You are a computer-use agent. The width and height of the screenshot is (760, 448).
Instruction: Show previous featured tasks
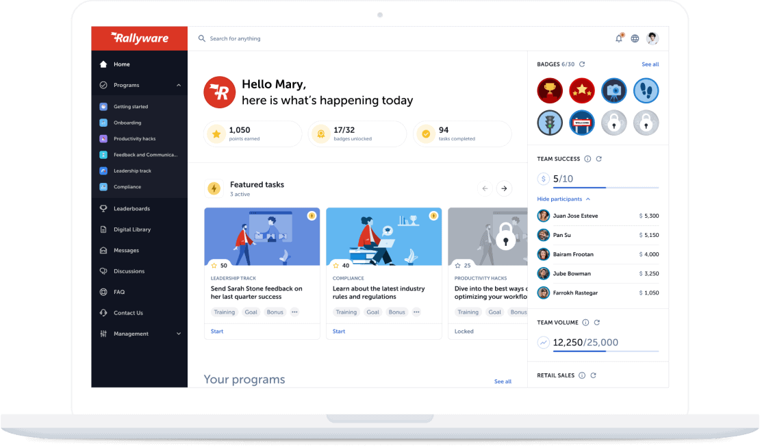[485, 188]
